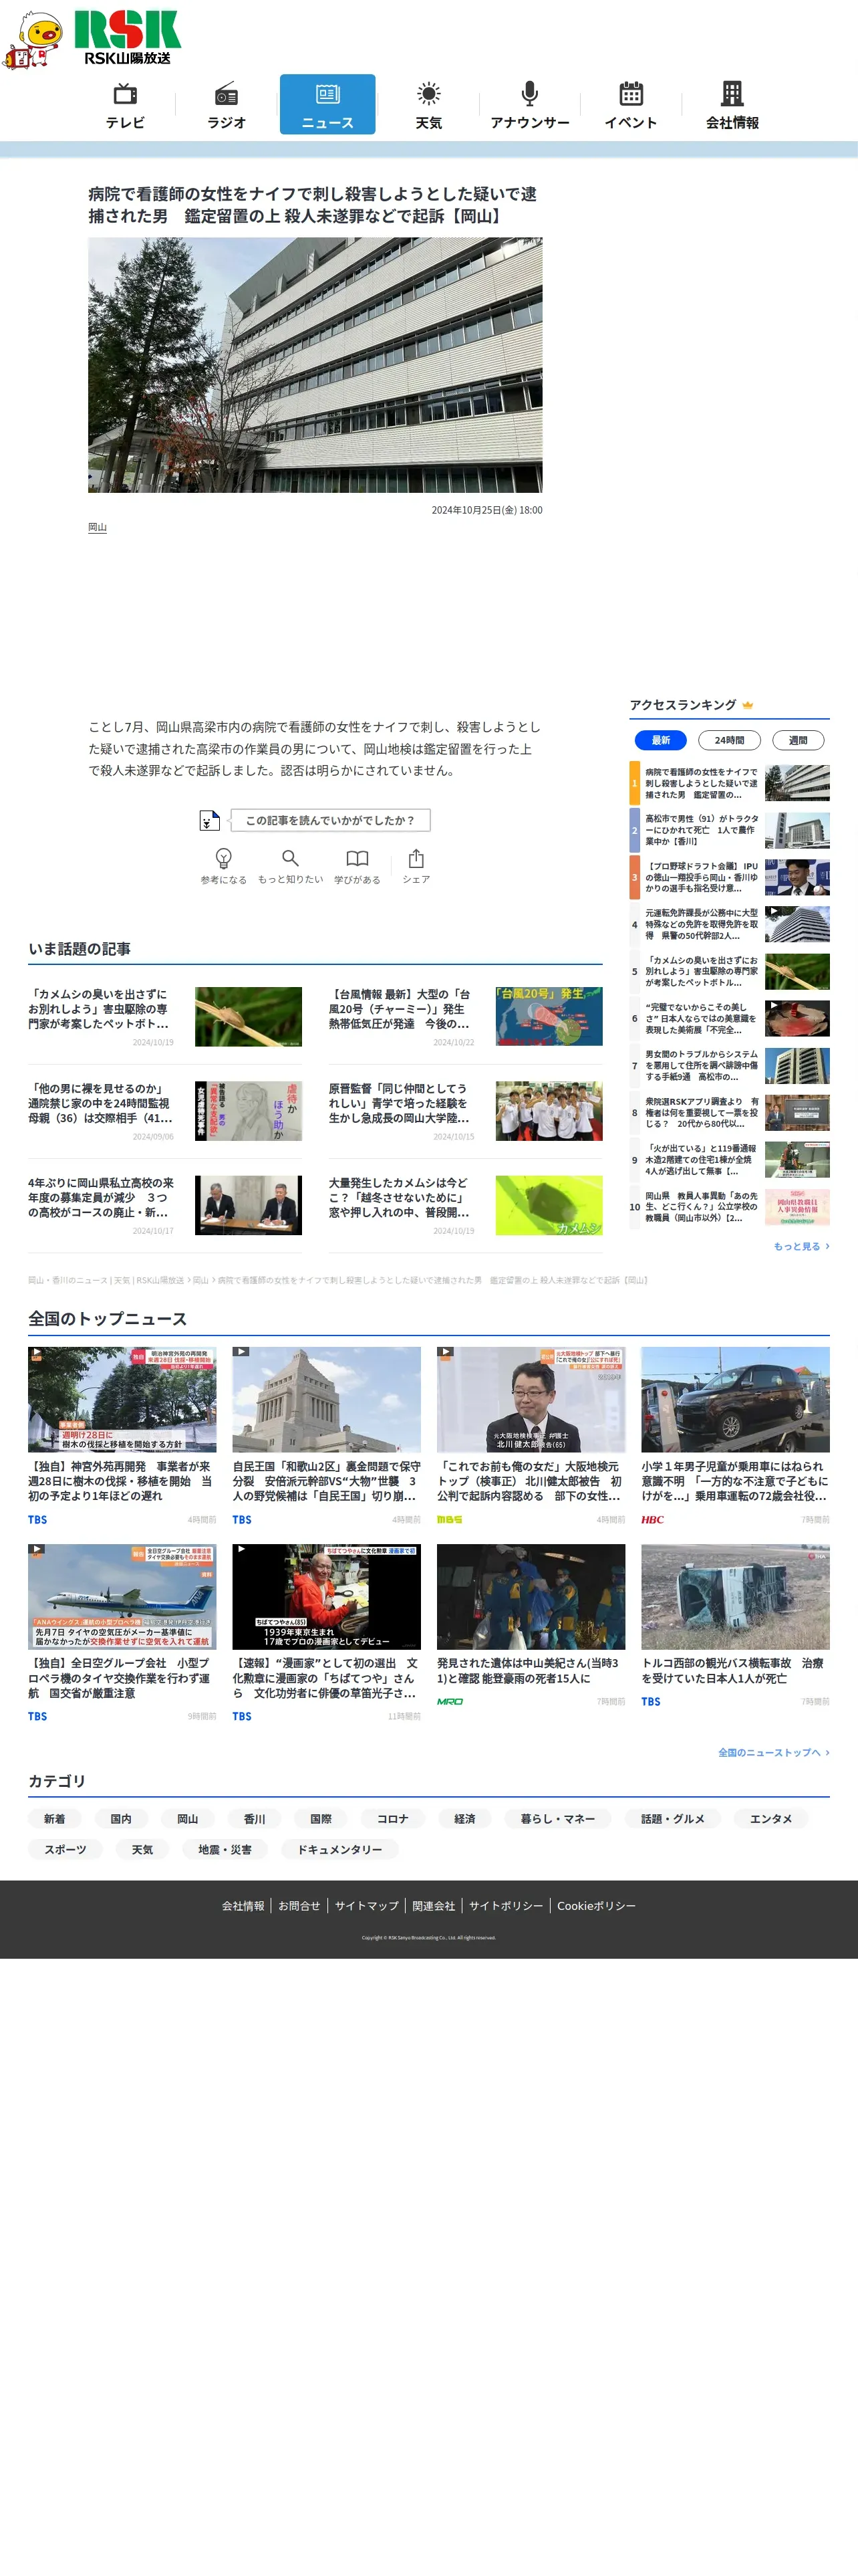
Task: Open the テレビ section icon
Action: pos(125,94)
